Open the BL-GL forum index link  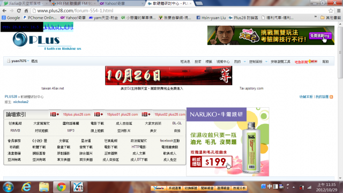(x=177, y=123)
